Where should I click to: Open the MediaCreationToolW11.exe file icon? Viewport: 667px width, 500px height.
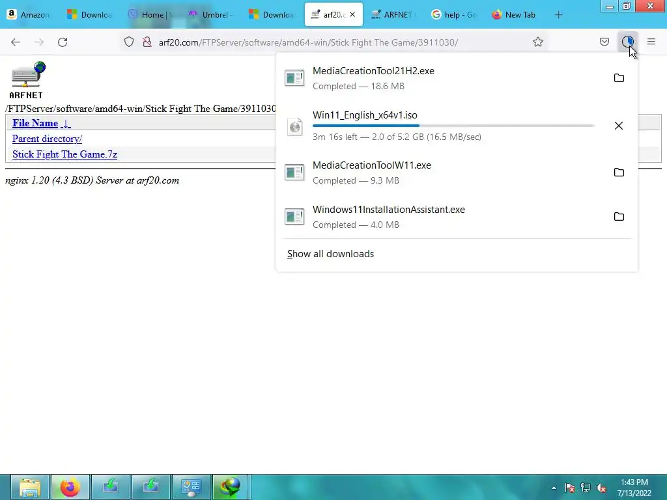(x=294, y=172)
